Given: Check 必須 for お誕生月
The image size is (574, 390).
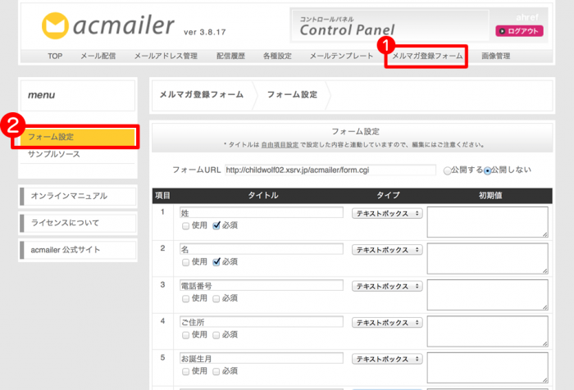Looking at the screenshot, I should pyautogui.click(x=216, y=372).
